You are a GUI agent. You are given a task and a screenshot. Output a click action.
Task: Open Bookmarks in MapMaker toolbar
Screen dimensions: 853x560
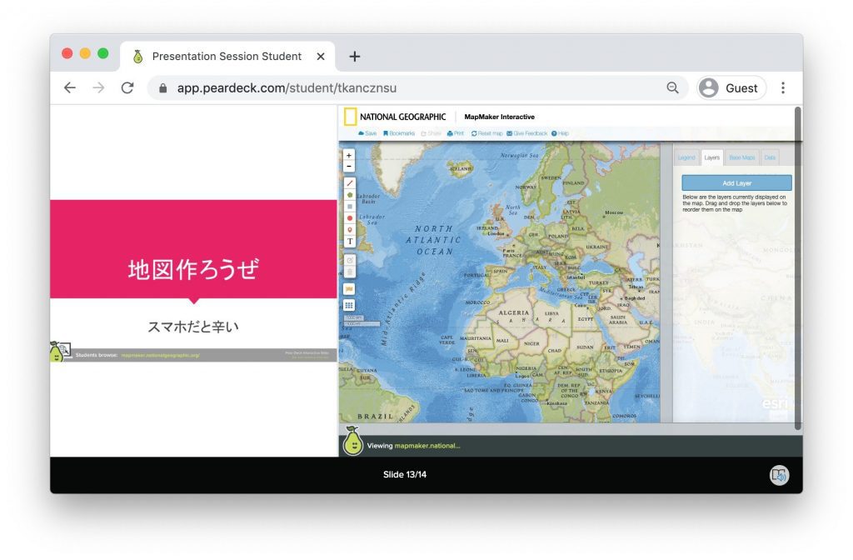[399, 133]
